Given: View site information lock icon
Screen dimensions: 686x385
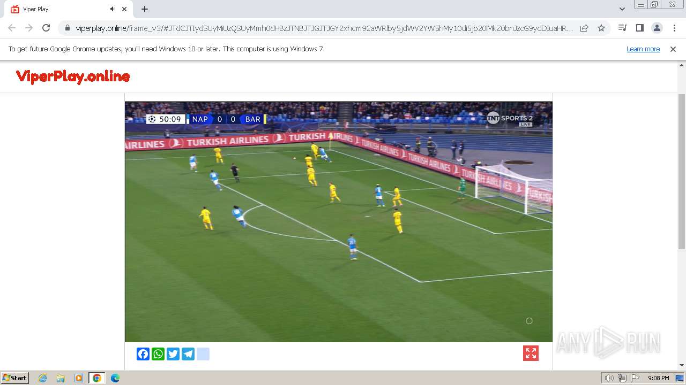Looking at the screenshot, I should (x=68, y=28).
